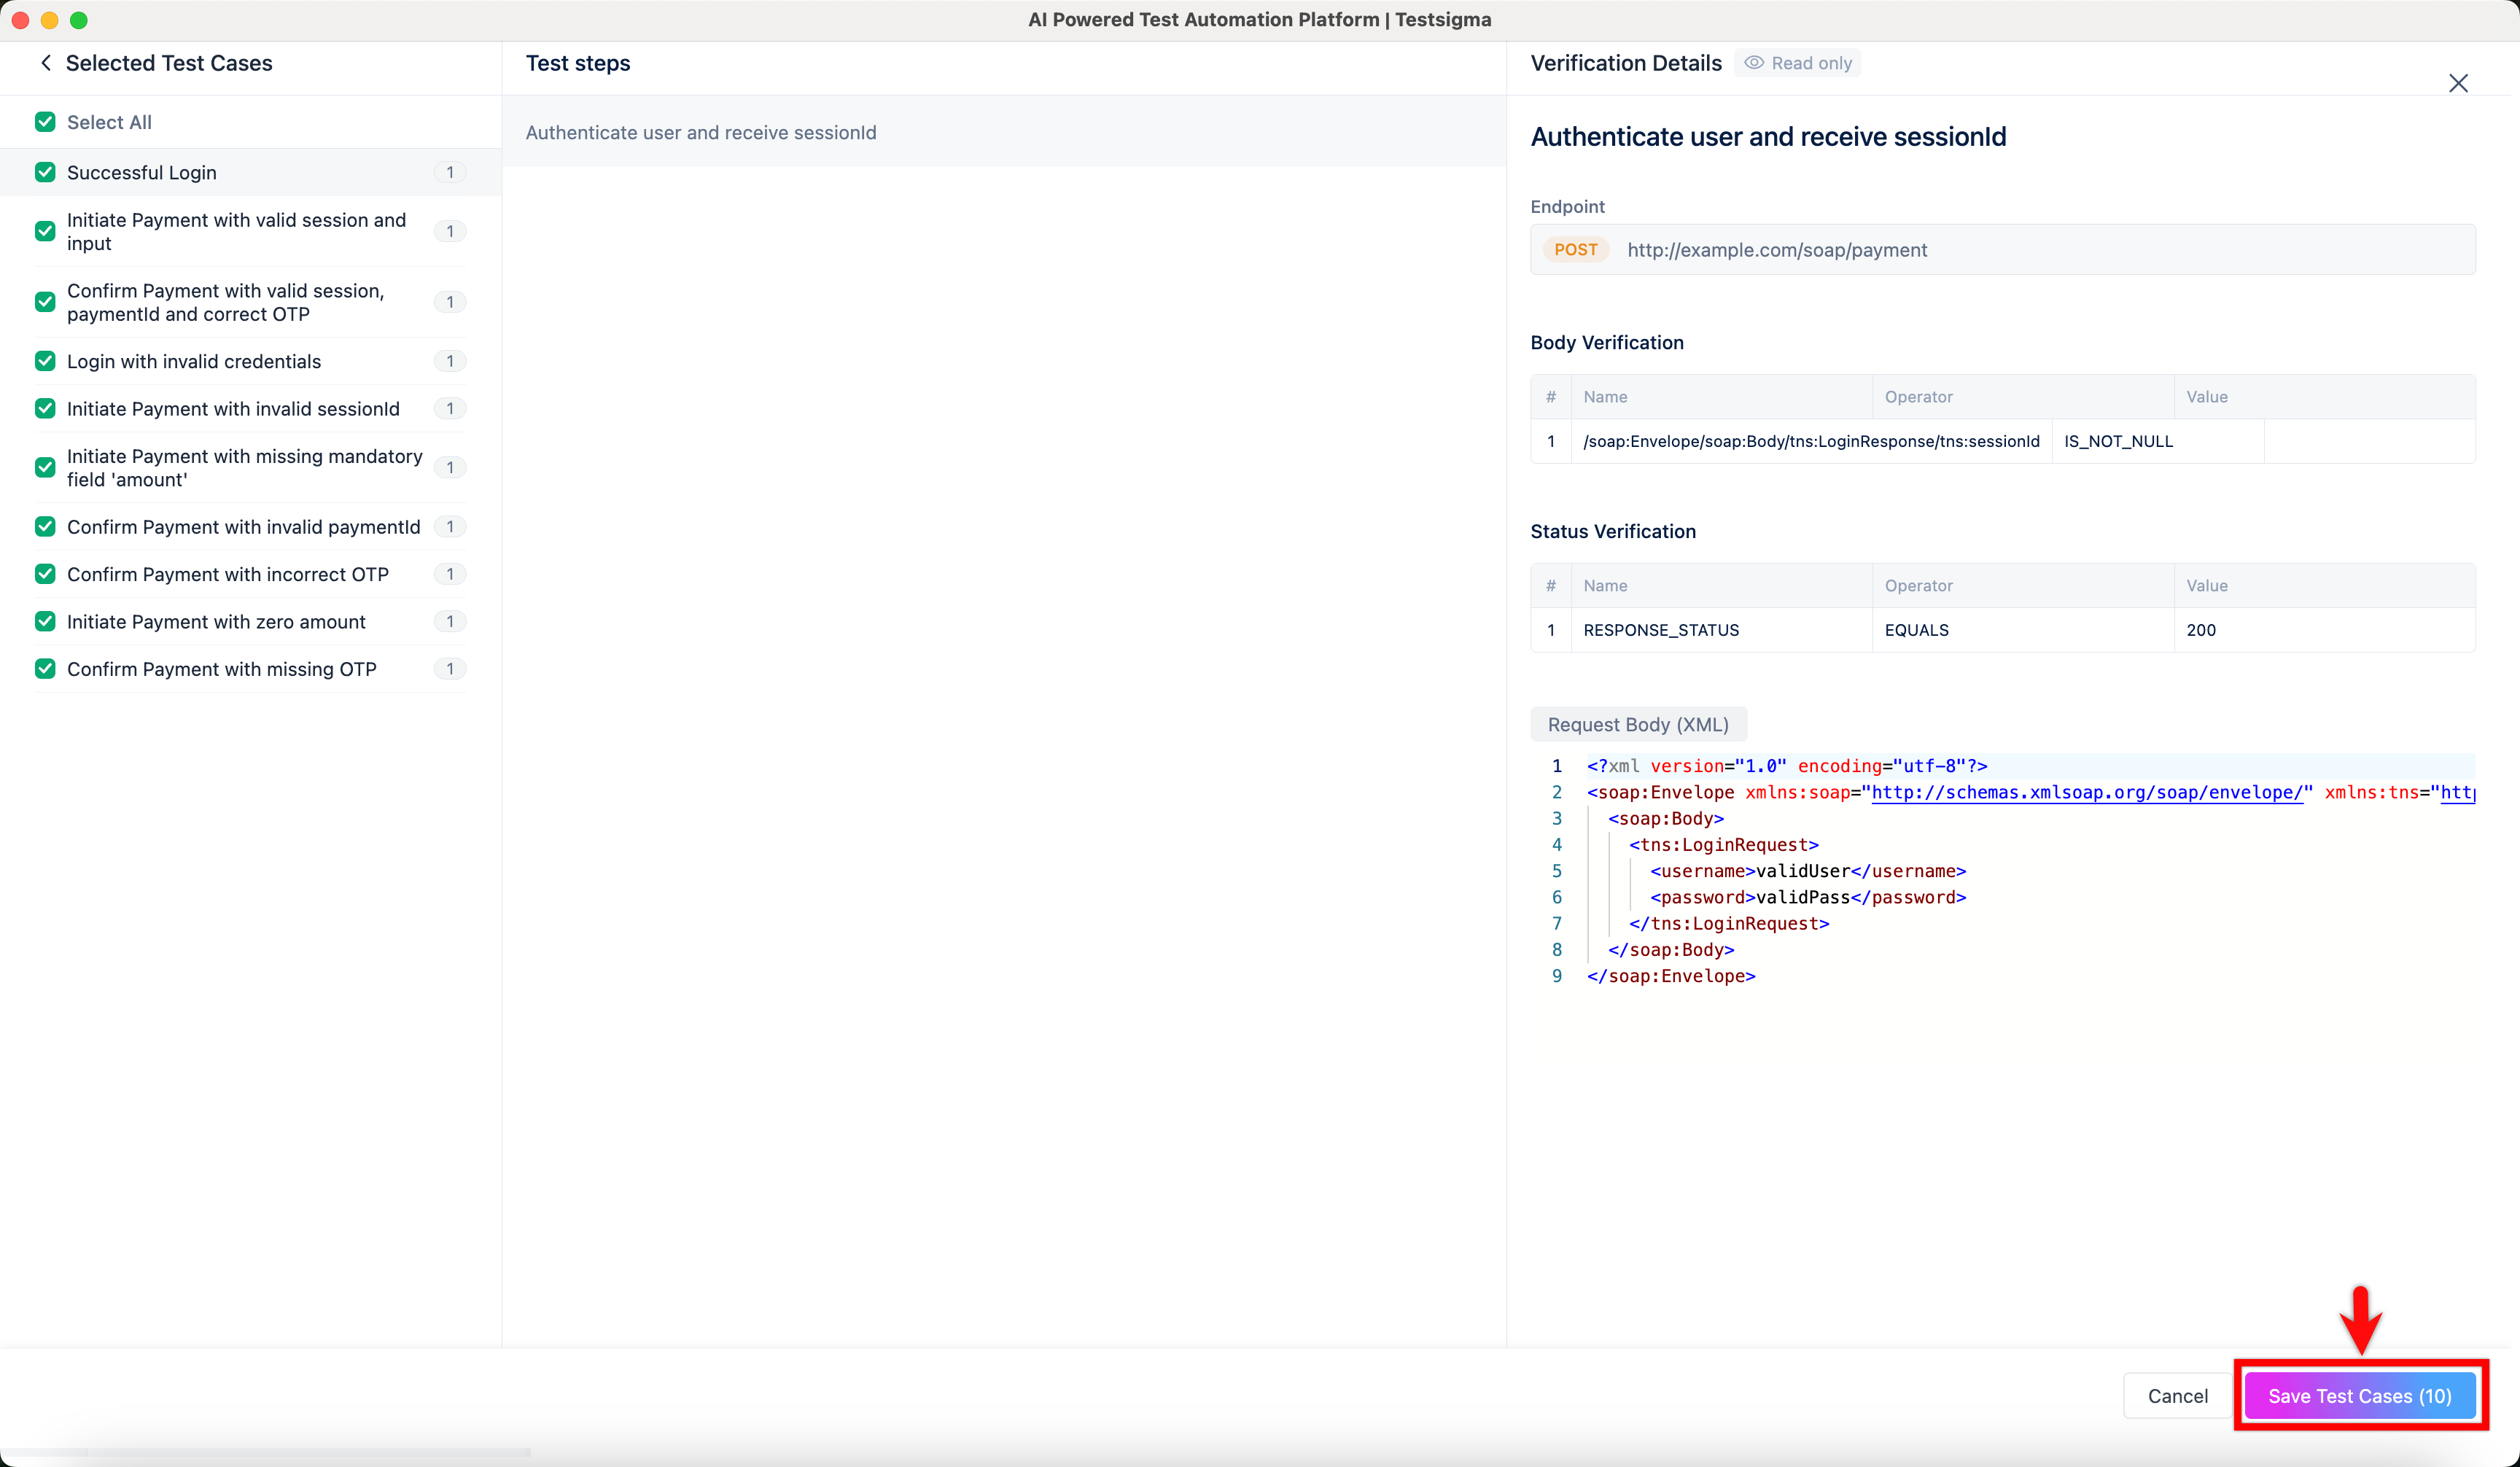Select Authenticate user and receive sessionId step
The width and height of the screenshot is (2520, 1467).
[x=700, y=133]
